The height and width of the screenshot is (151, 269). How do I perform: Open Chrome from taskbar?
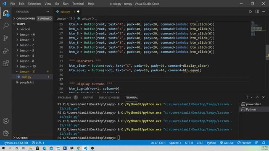coord(79,148)
